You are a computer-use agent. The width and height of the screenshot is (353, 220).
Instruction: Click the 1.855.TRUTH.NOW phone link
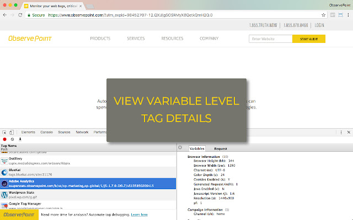(x=263, y=25)
